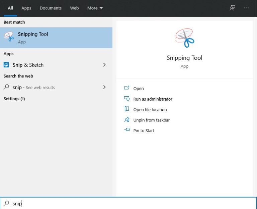Screen dimensions: 257x209
Task: Select the Settings (1) results heading
Action: [x=14, y=99]
